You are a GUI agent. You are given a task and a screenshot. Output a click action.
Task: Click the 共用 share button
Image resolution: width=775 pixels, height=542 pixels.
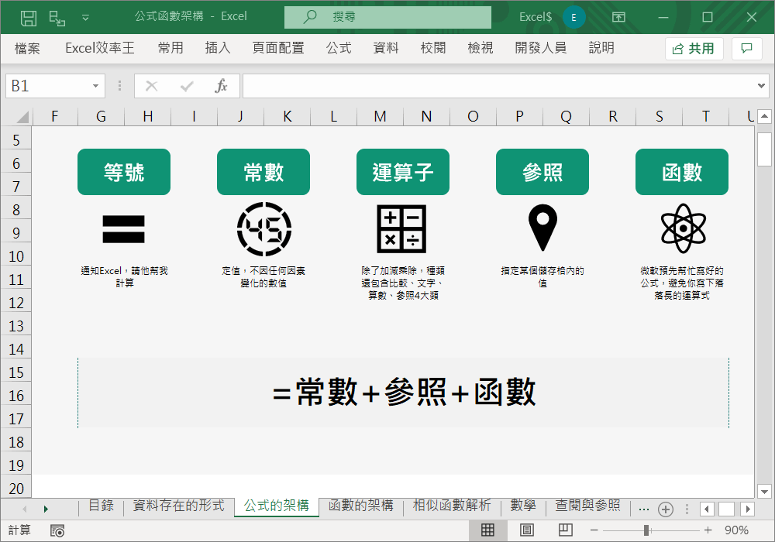click(x=694, y=48)
